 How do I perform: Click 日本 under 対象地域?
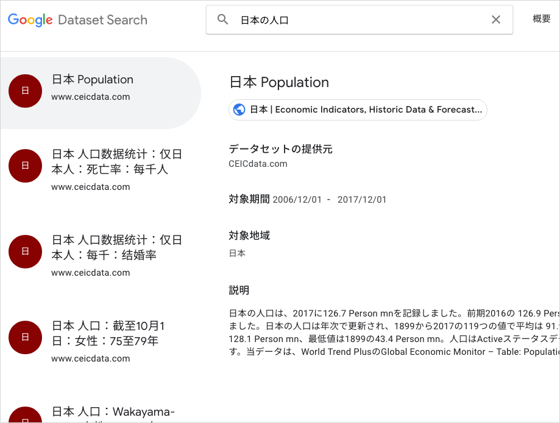(237, 253)
